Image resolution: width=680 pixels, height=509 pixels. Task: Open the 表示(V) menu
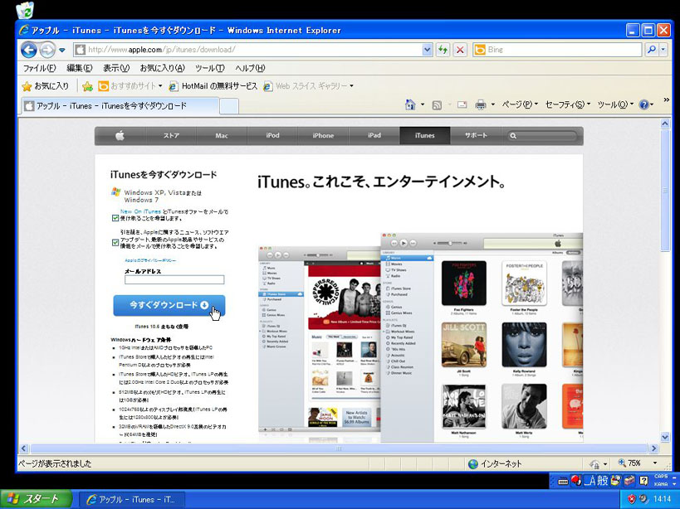point(116,68)
